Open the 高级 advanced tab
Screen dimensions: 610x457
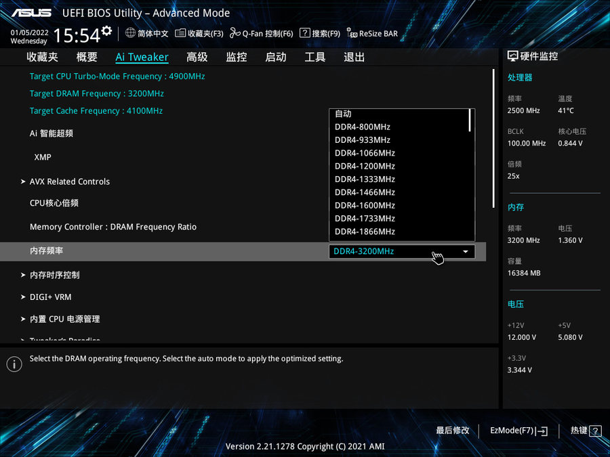(197, 58)
